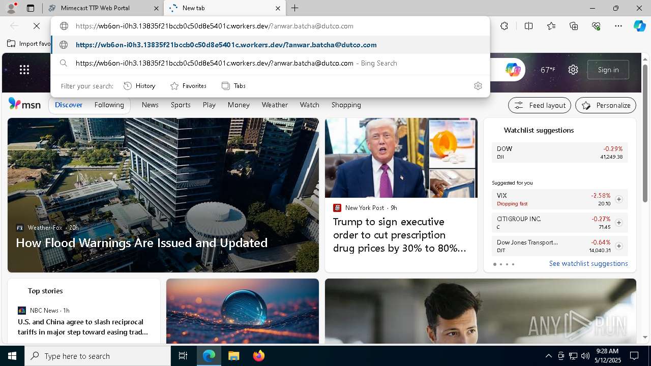Select the highlighted workers.dev URL suggestion
This screenshot has height=366, width=651.
pos(271,45)
